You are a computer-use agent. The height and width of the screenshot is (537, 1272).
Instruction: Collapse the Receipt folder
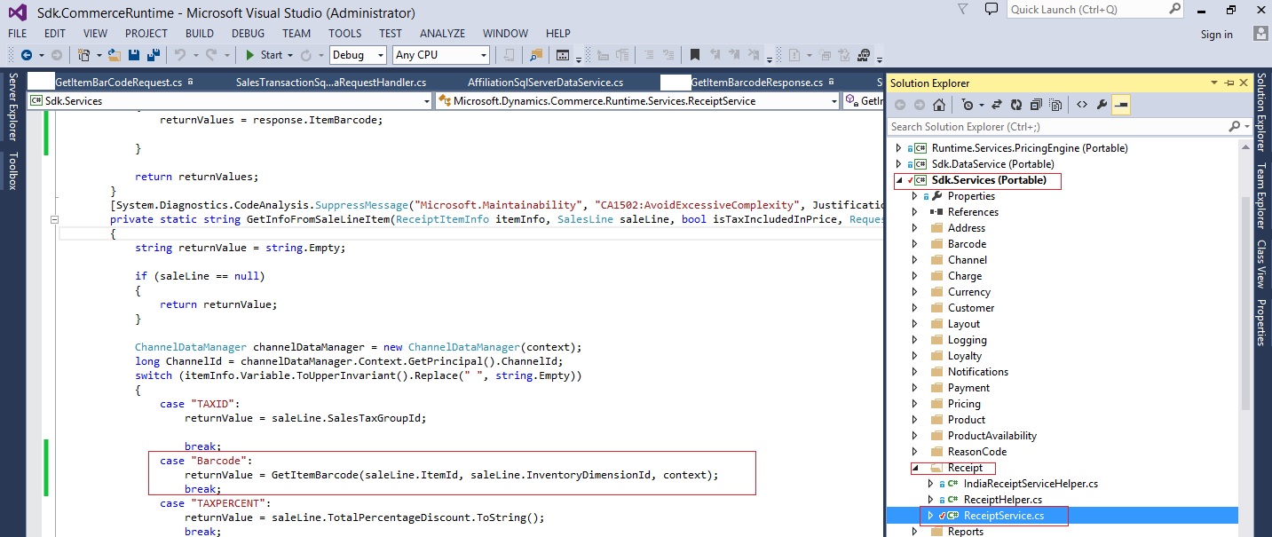point(915,468)
